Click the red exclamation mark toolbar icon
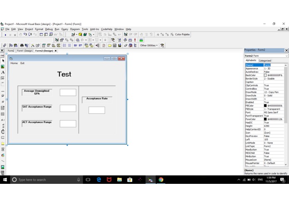Screen dimensions: 289x205 pyautogui.click(x=135, y=40)
